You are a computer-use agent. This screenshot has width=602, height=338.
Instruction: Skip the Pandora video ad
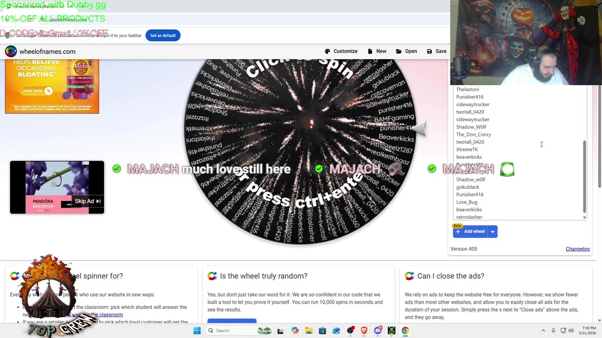pyautogui.click(x=88, y=201)
